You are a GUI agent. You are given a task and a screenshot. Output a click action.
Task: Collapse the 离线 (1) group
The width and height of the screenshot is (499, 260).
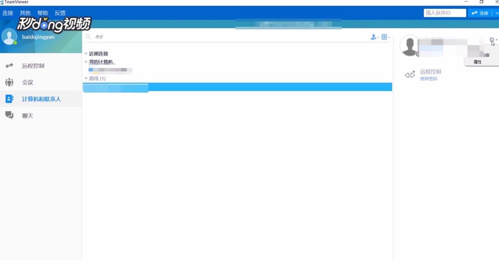point(86,79)
